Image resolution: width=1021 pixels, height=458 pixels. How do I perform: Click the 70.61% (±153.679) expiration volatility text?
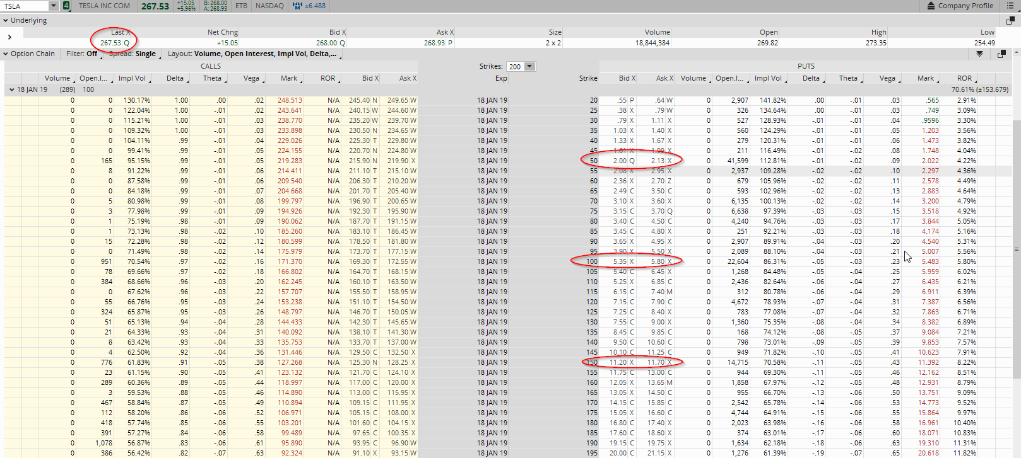pyautogui.click(x=980, y=89)
